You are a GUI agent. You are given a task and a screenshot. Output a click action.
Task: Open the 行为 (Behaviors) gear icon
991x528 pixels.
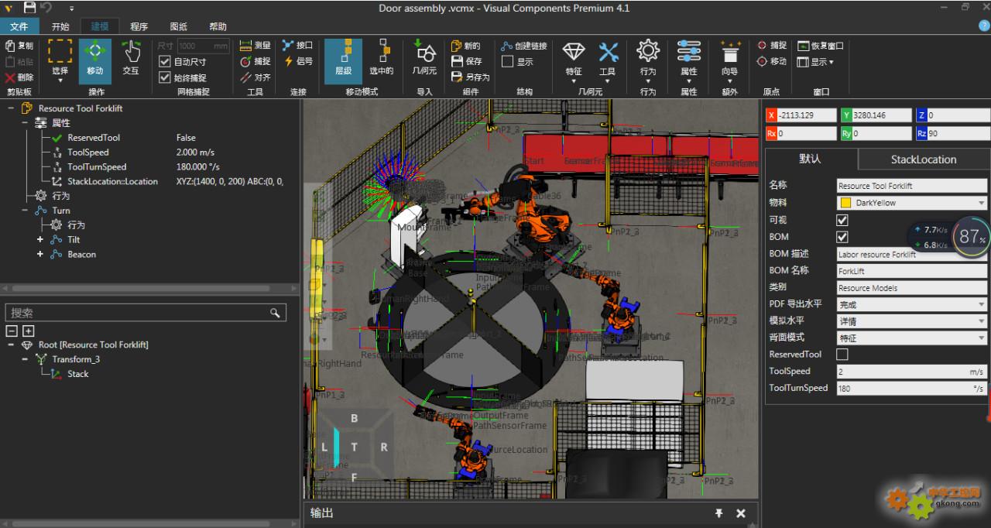pyautogui.click(x=648, y=58)
